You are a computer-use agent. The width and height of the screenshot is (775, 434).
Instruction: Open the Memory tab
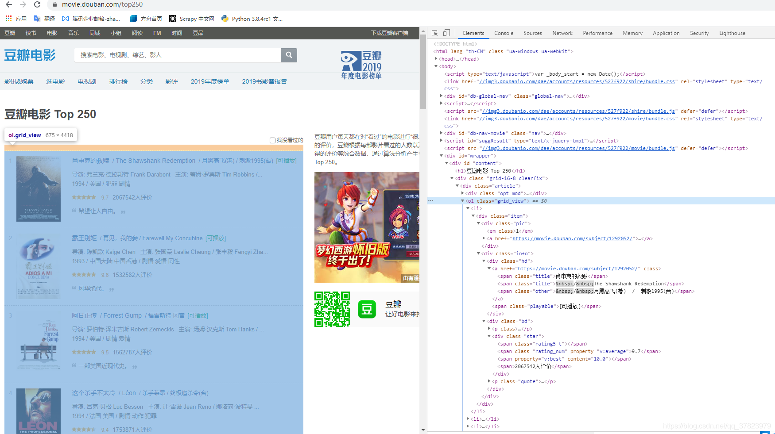click(x=632, y=33)
